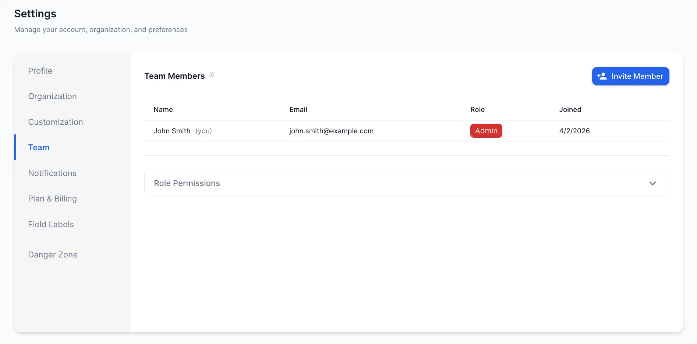
Task: Click John Smith's email address
Action: pyautogui.click(x=331, y=131)
